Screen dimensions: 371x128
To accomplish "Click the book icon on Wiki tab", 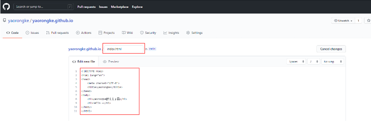I will pyautogui.click(x=123, y=33).
